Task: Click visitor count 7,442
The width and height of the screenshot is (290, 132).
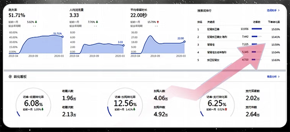Action: click(246, 37)
